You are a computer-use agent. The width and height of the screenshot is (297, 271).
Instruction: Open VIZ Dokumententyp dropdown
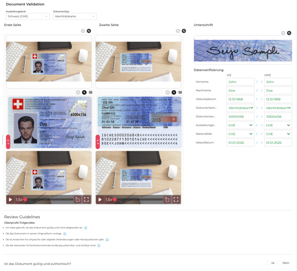pyautogui.click(x=240, y=108)
